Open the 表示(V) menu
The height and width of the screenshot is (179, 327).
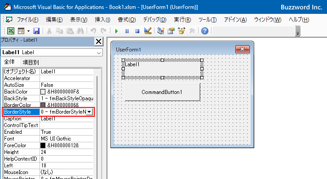click(x=79, y=20)
